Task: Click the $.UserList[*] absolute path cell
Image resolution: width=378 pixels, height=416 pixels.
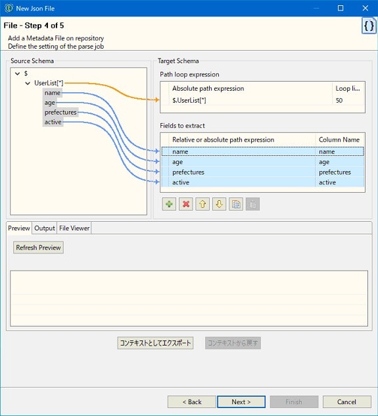Action: tap(250, 100)
